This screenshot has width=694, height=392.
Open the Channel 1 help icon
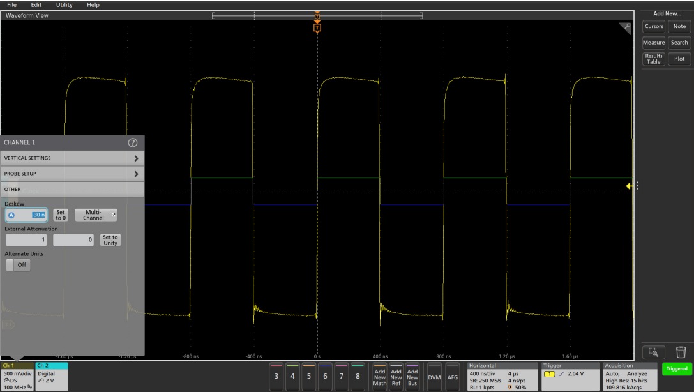click(x=133, y=142)
